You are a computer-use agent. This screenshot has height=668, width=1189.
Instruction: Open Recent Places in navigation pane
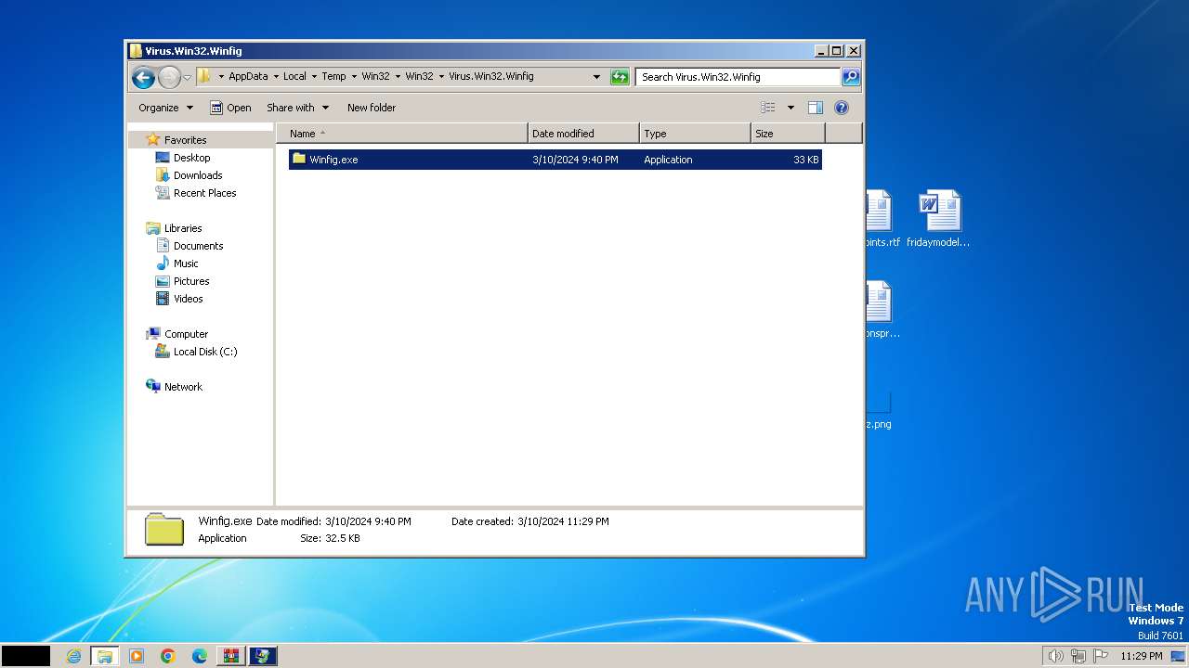(204, 193)
